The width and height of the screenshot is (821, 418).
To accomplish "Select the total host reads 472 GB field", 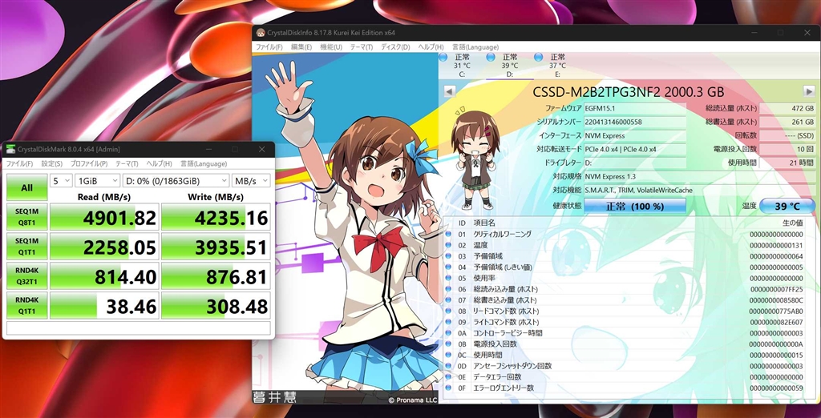I will (787, 108).
